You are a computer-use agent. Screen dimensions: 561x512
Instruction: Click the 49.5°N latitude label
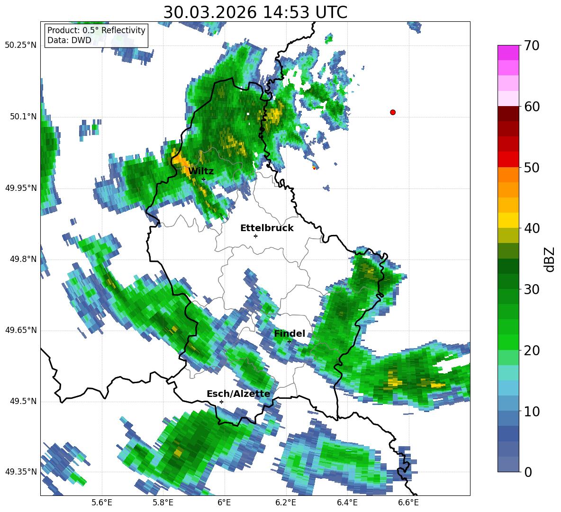[23, 401]
